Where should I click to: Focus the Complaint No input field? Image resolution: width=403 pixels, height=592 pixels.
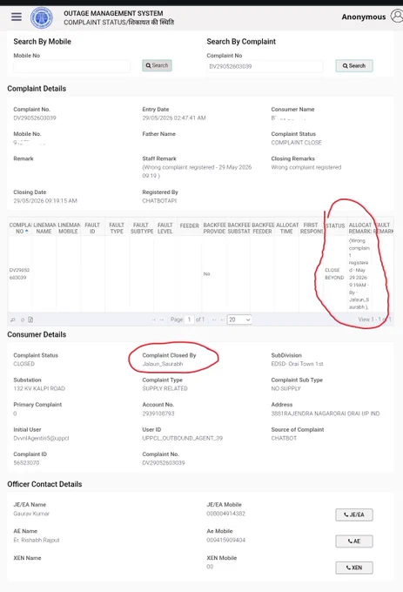tap(265, 66)
